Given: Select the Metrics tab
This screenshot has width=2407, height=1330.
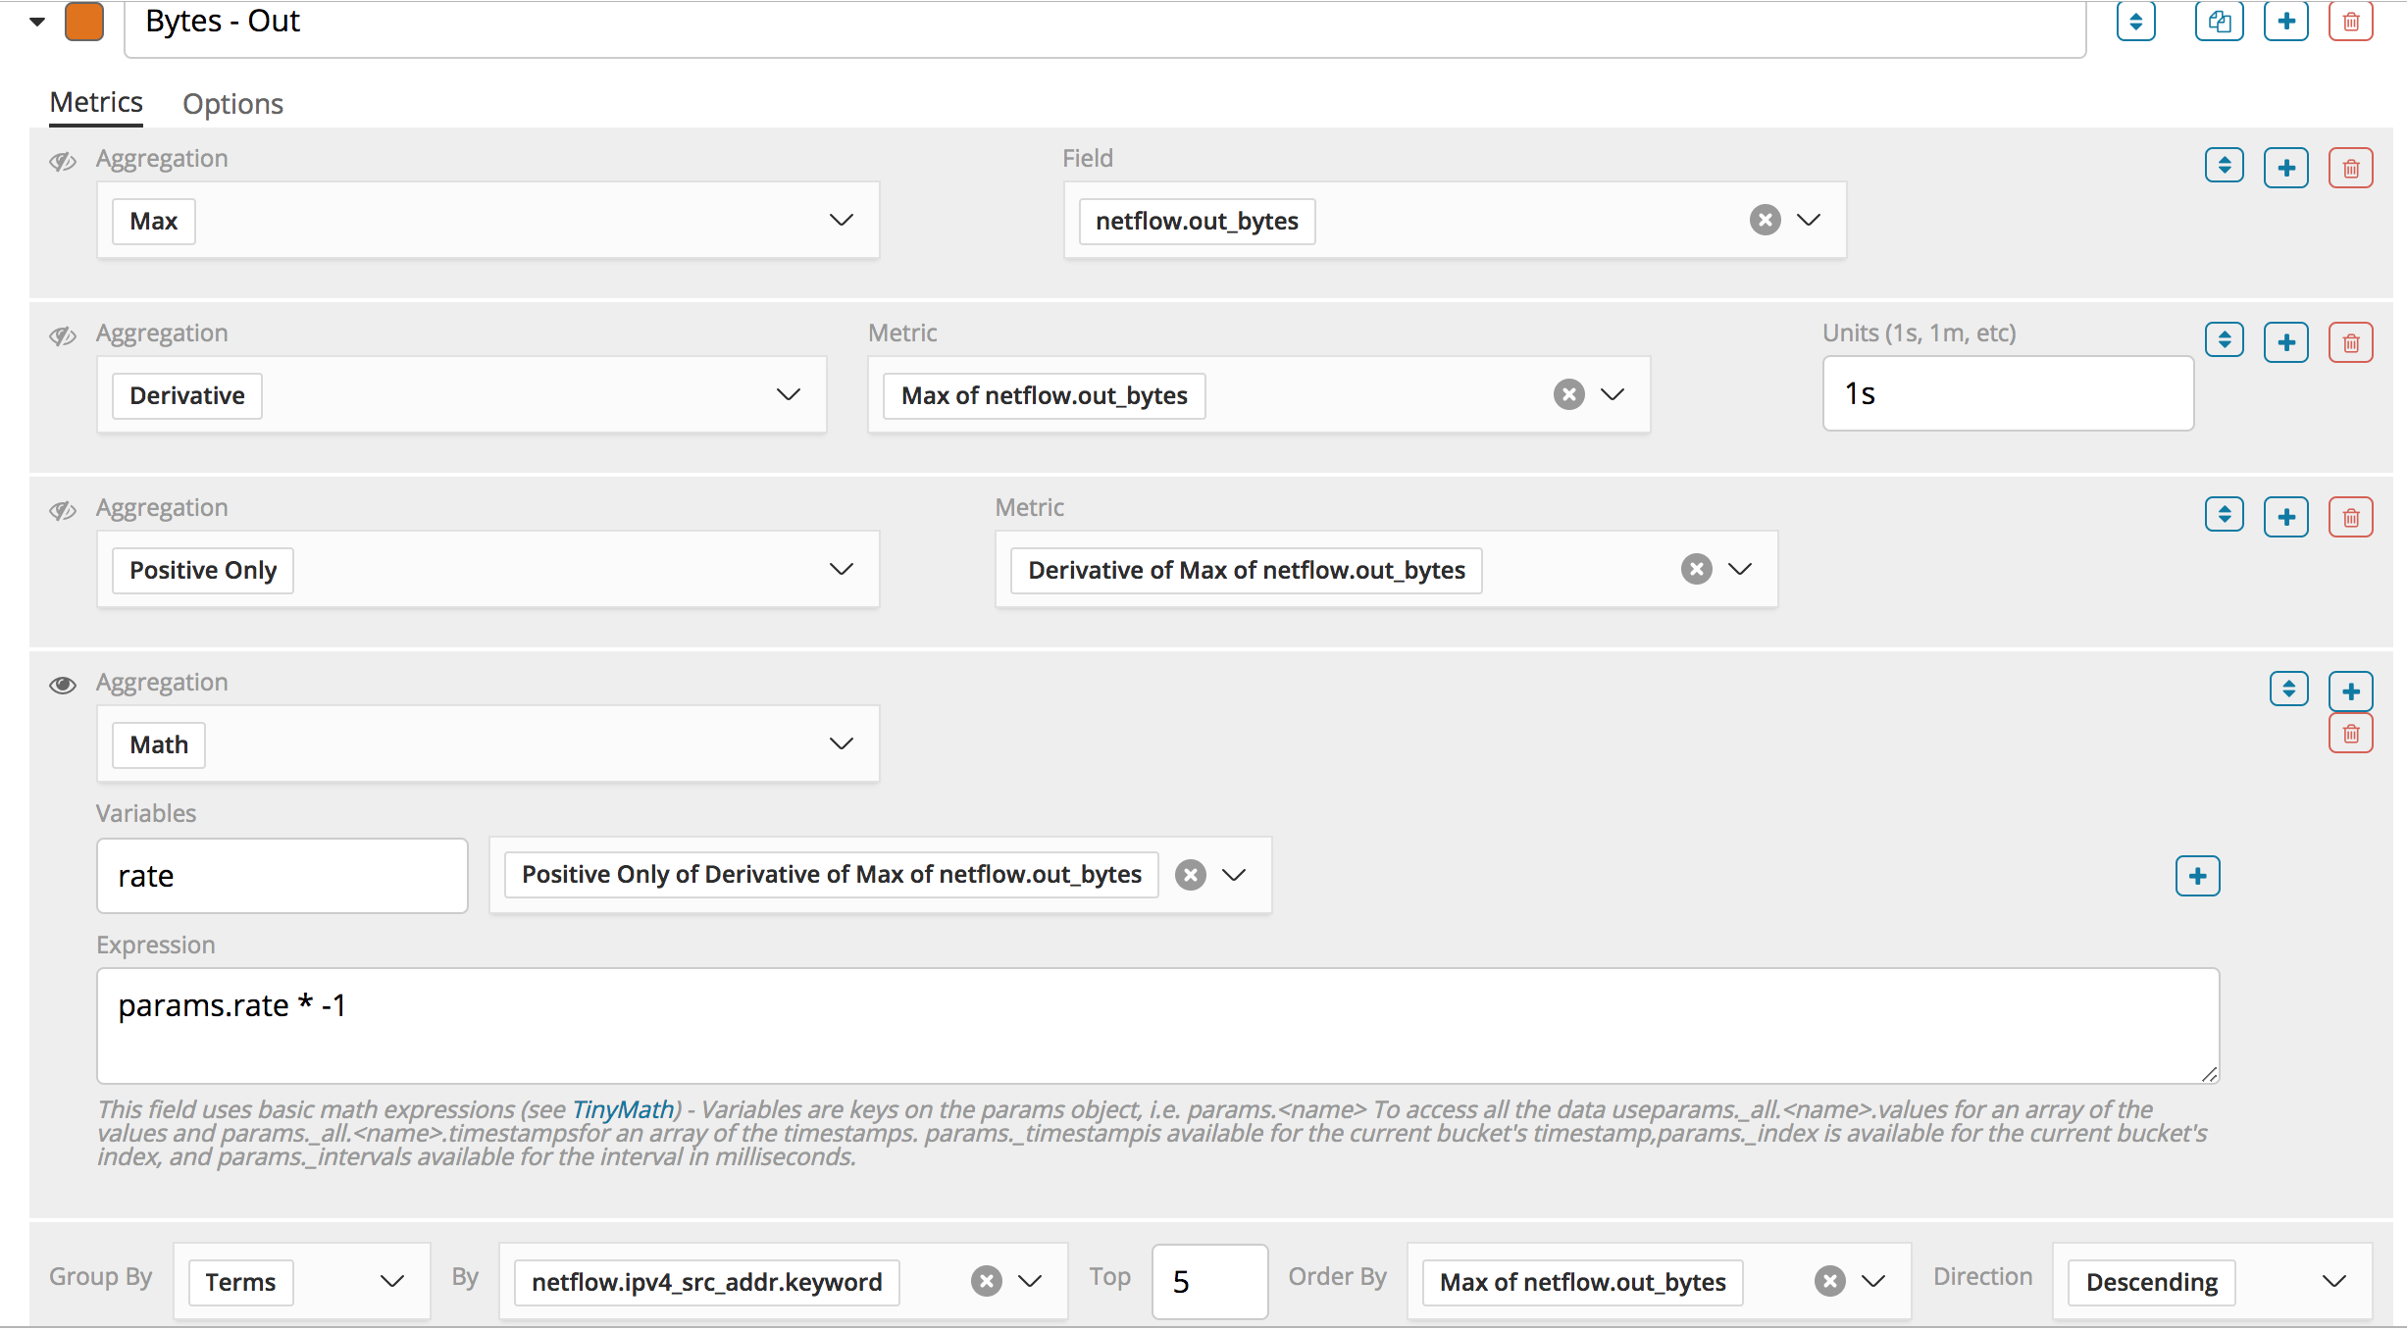Looking at the screenshot, I should [x=96, y=102].
